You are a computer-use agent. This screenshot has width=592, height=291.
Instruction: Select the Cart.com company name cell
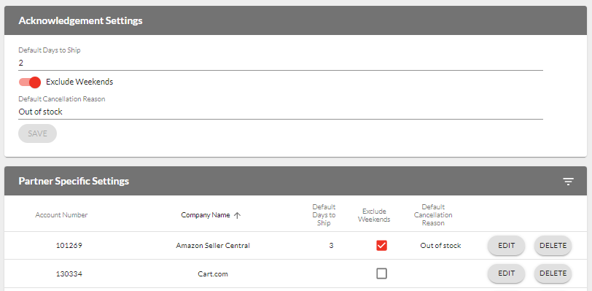click(213, 273)
